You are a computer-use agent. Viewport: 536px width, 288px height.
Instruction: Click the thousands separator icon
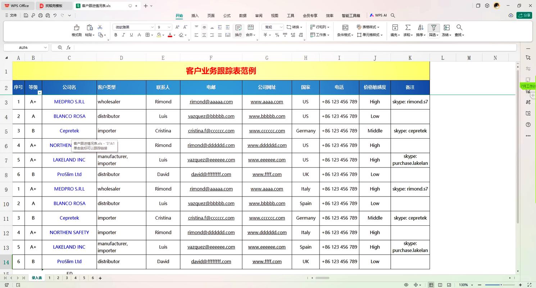click(285, 35)
